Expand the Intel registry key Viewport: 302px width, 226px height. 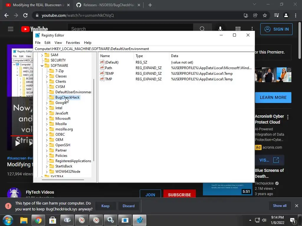tap(47, 108)
